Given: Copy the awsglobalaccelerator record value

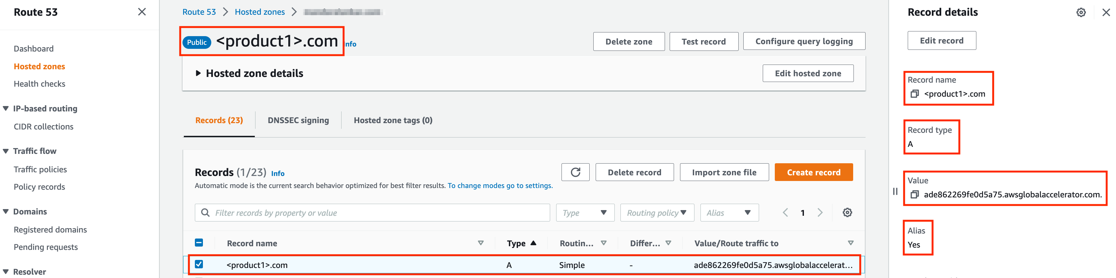Looking at the screenshot, I should (x=914, y=195).
